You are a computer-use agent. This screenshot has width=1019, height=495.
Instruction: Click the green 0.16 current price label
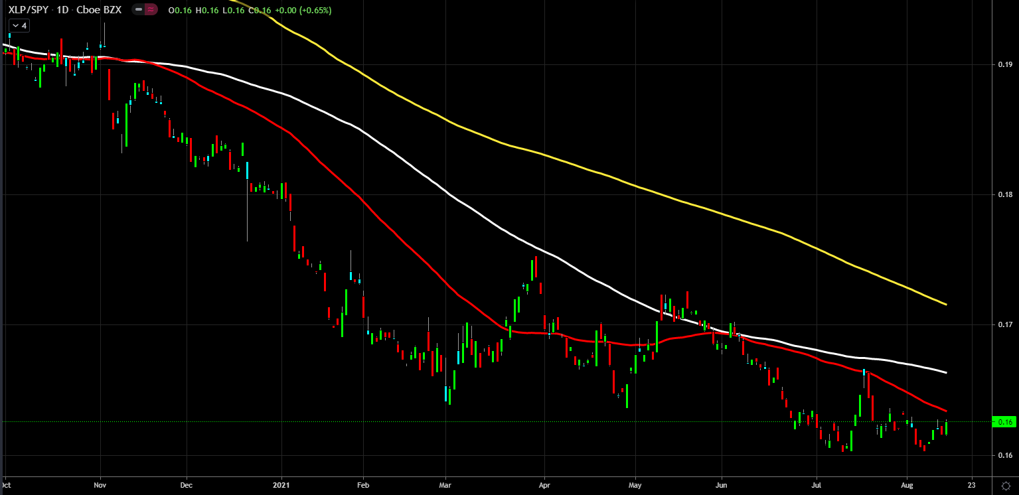[x=1004, y=421]
